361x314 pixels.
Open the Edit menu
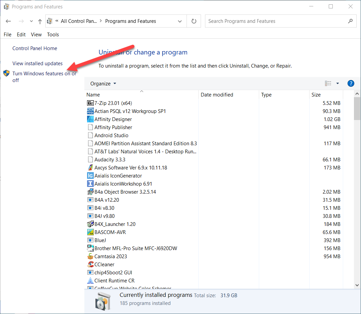[21, 35]
